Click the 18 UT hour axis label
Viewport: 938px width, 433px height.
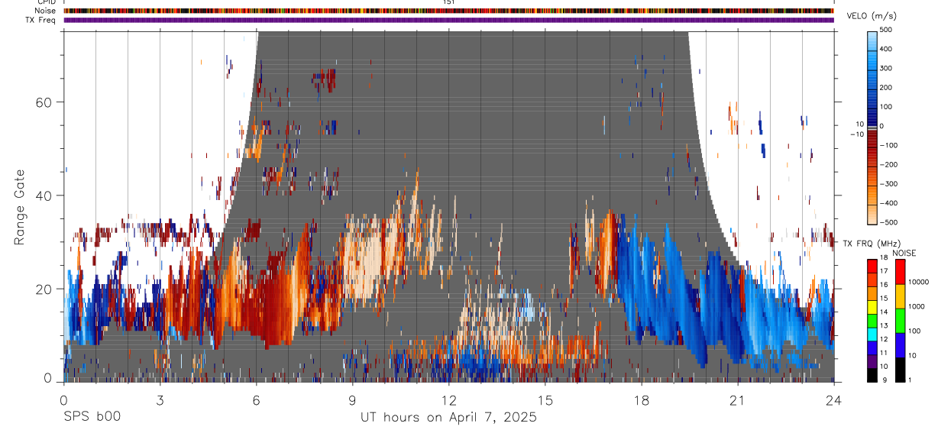pos(641,400)
